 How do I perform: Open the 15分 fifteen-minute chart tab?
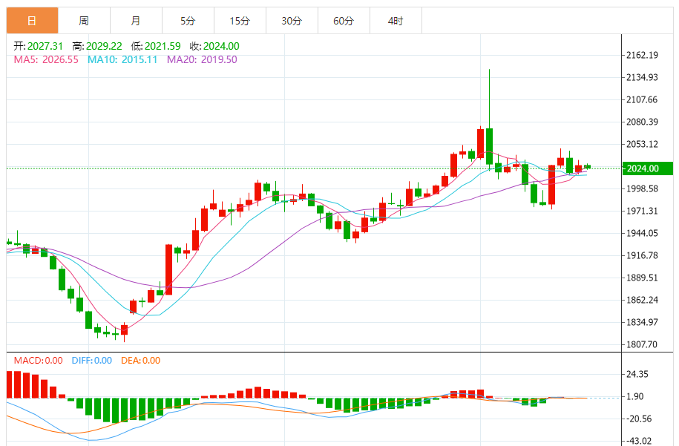coord(240,20)
